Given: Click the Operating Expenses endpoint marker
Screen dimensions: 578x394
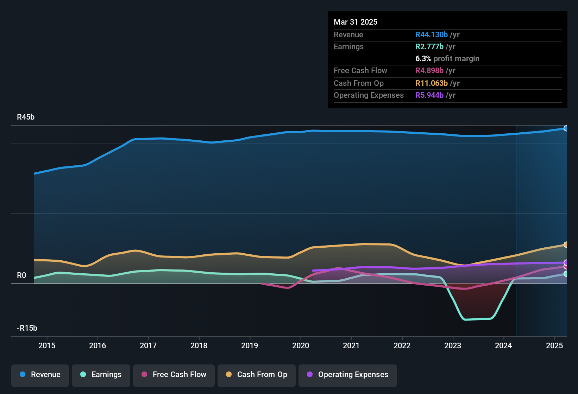Looking at the screenshot, I should 566,262.
